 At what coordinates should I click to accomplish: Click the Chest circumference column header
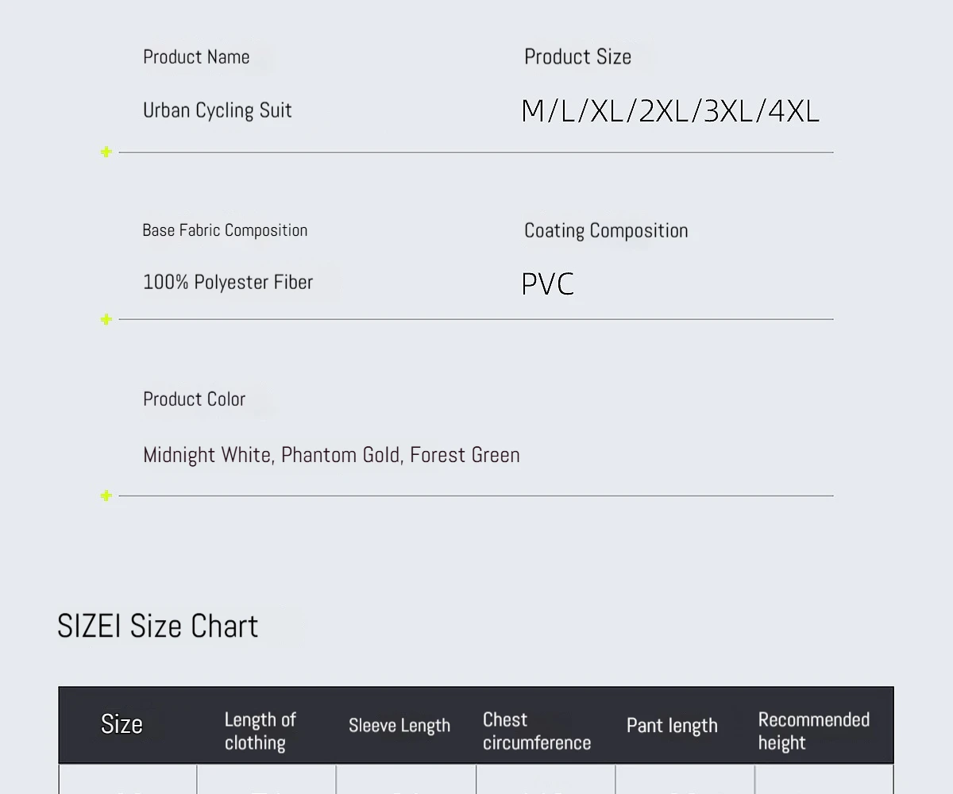pyautogui.click(x=537, y=731)
